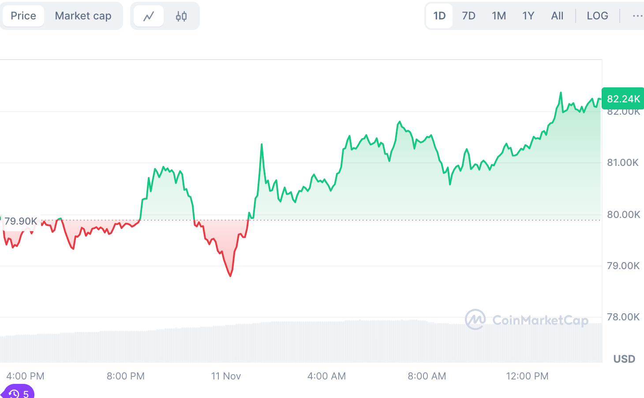Image resolution: width=644 pixels, height=398 pixels.
Task: Set chart range to 7D
Action: [468, 16]
